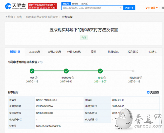Click the green 有效 status badge
This screenshot has height=133, width=164.
[x=84, y=38]
